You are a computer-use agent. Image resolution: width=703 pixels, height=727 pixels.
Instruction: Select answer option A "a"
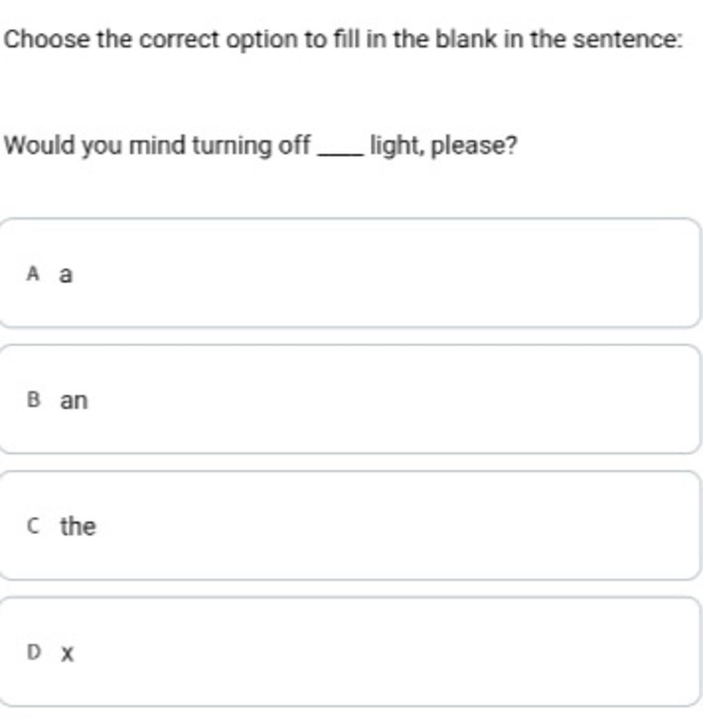350,273
